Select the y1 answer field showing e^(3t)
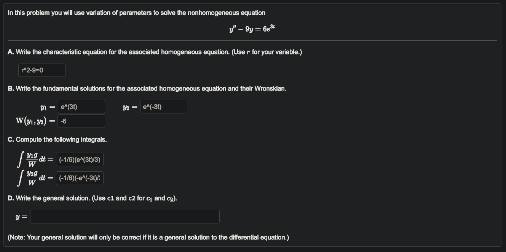Image resolution: width=506 pixels, height=252 pixels. click(x=81, y=106)
